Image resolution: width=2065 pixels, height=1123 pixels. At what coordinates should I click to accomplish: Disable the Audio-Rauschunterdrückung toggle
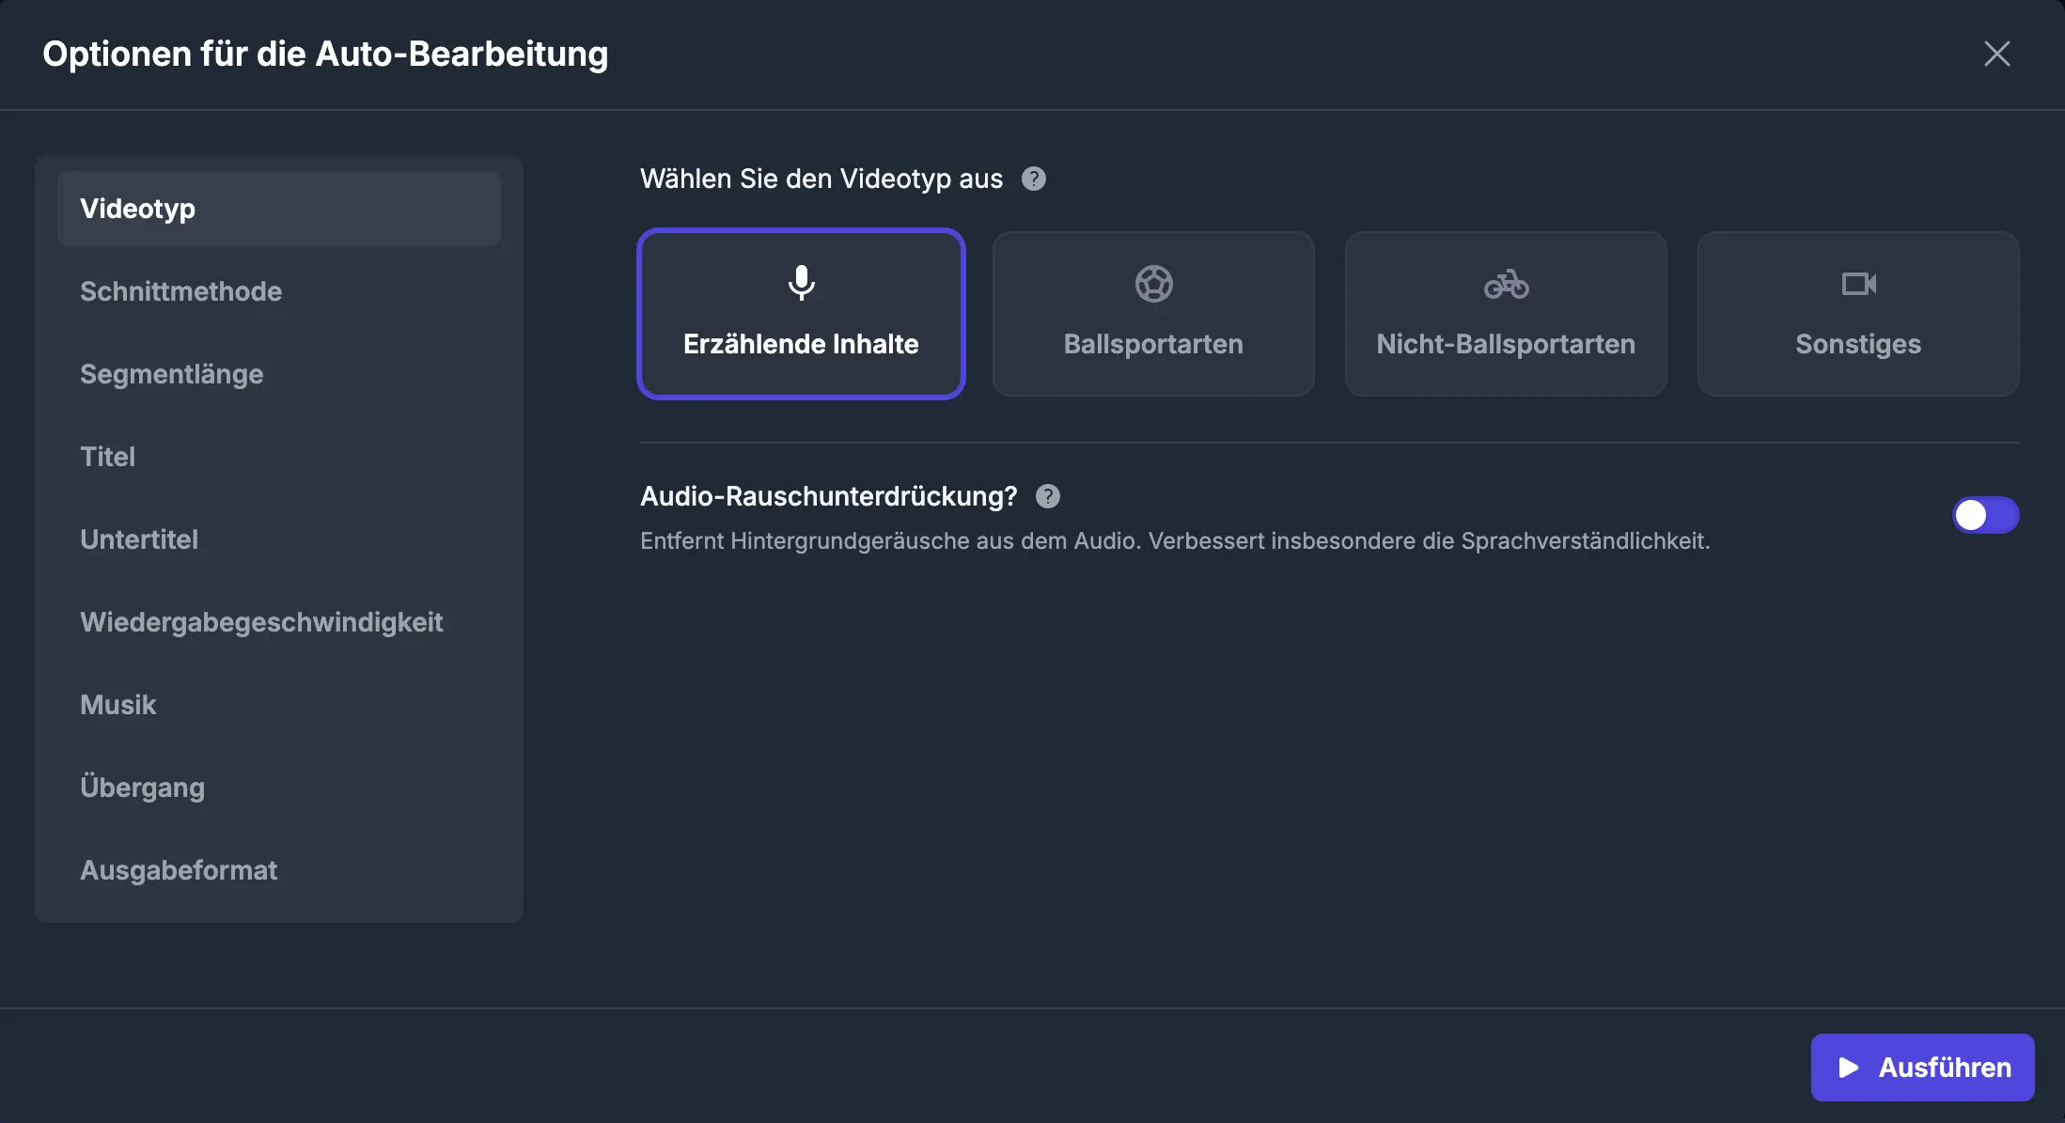1985,515
